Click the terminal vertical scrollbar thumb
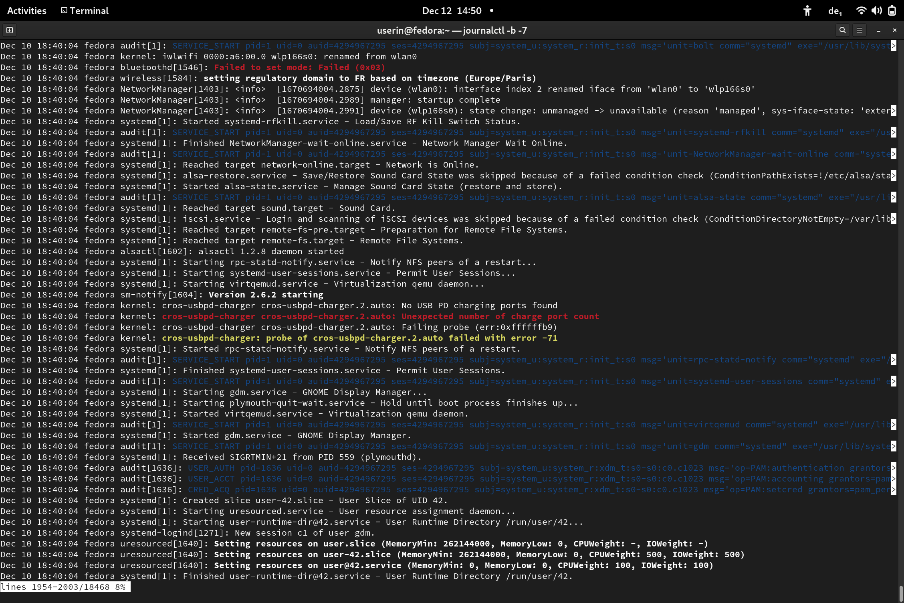904x603 pixels. tap(901, 594)
